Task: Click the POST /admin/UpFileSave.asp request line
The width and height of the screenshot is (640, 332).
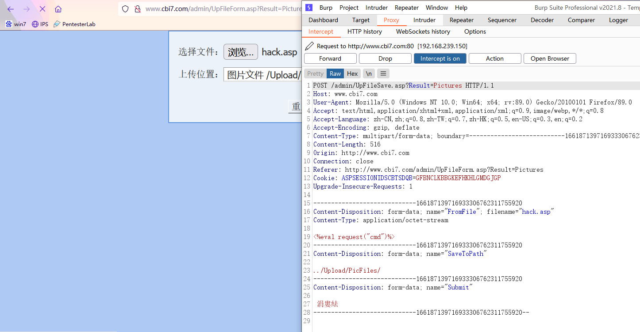Action: pos(403,85)
